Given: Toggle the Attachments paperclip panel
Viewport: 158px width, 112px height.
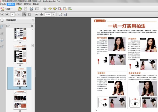Looking at the screenshot, I should (2, 33).
